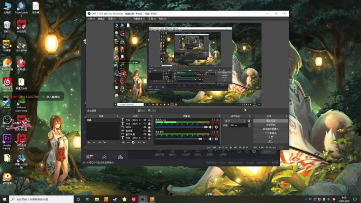This screenshot has height=203, width=361.
Task: Click phone-as-webcam help link in background window
Action: [101, 162]
